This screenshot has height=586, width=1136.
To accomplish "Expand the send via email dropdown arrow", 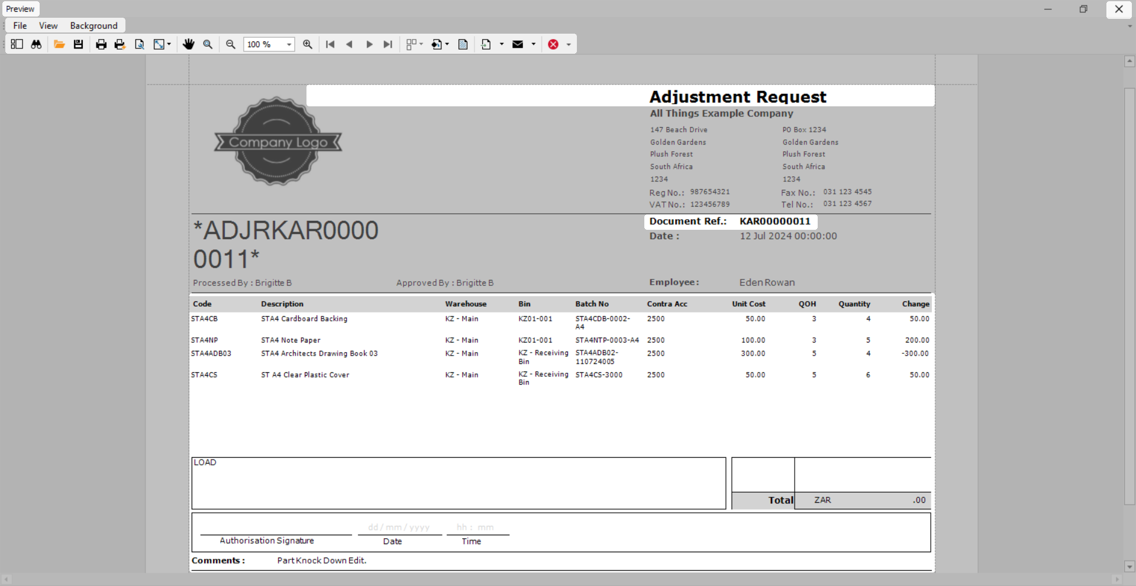I will [534, 44].
